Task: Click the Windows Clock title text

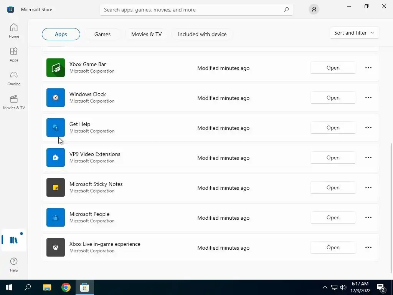Action: (88, 94)
